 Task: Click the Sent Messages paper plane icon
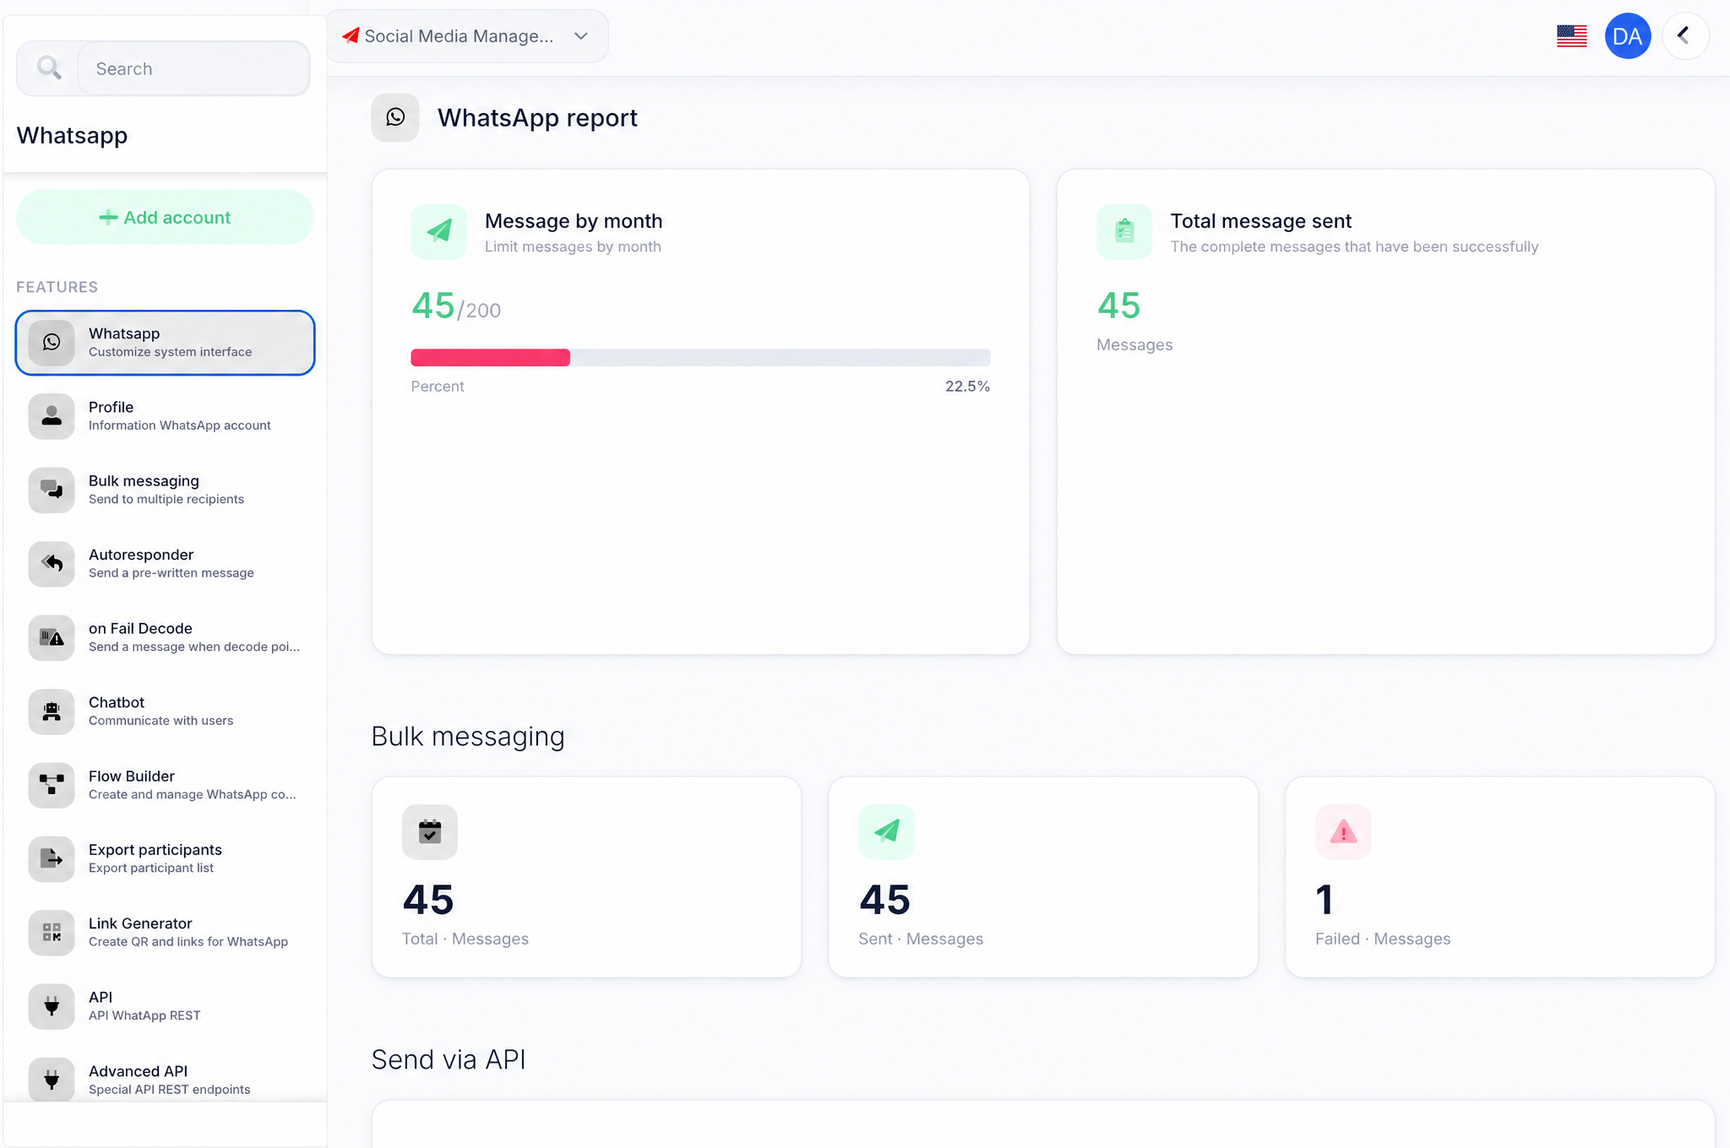click(x=886, y=832)
